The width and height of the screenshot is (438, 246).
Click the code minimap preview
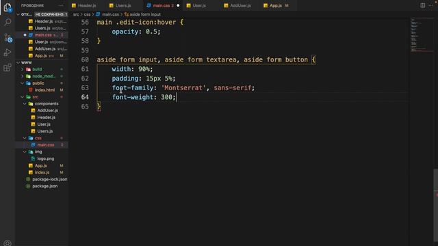[422, 35]
